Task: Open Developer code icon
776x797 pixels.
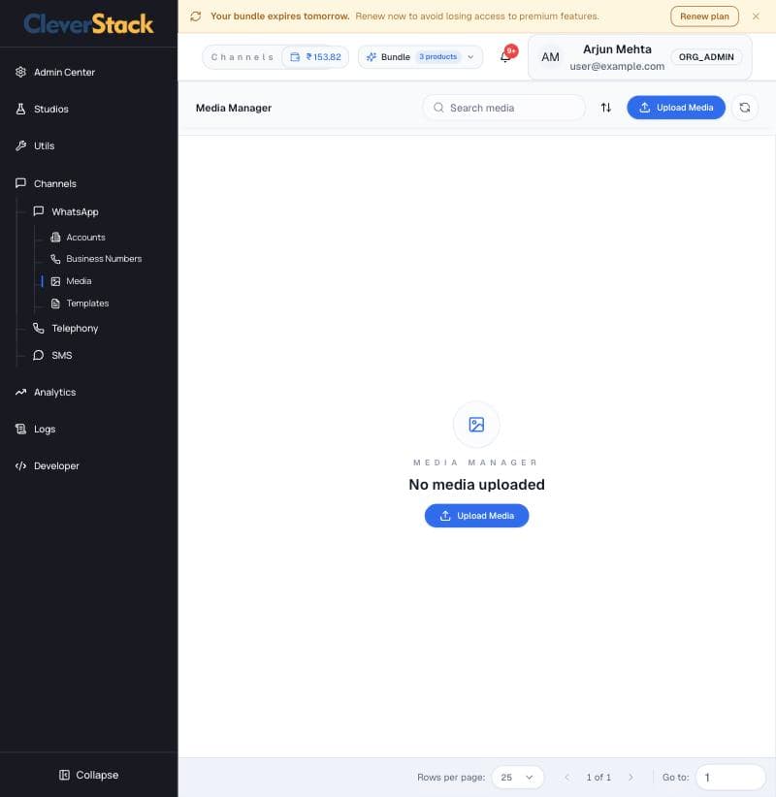Action: tap(20, 465)
